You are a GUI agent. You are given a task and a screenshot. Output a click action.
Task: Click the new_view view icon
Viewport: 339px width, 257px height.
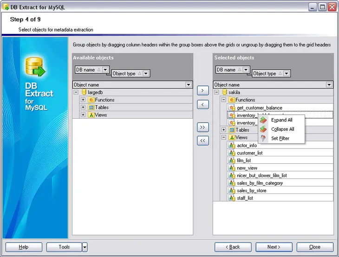tap(232, 168)
